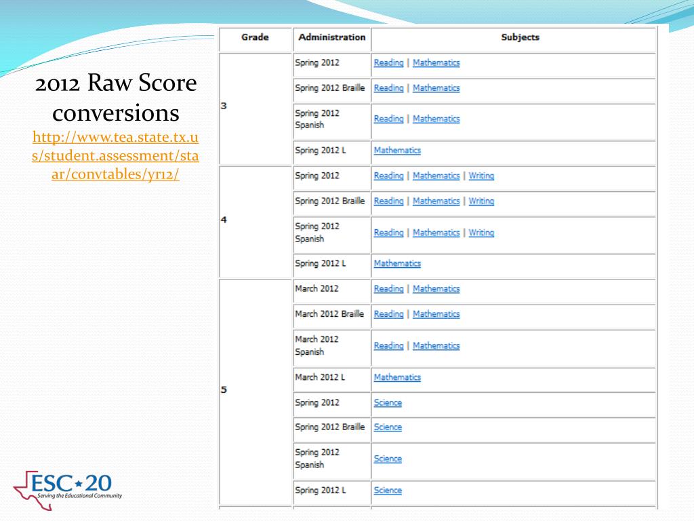Open Reading for Grade 3 Spring 2012 Braille
694x521 pixels.
(388, 88)
